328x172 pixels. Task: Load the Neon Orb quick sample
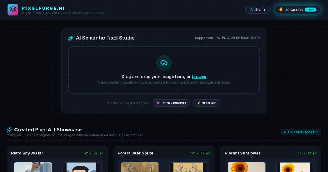coord(207,103)
